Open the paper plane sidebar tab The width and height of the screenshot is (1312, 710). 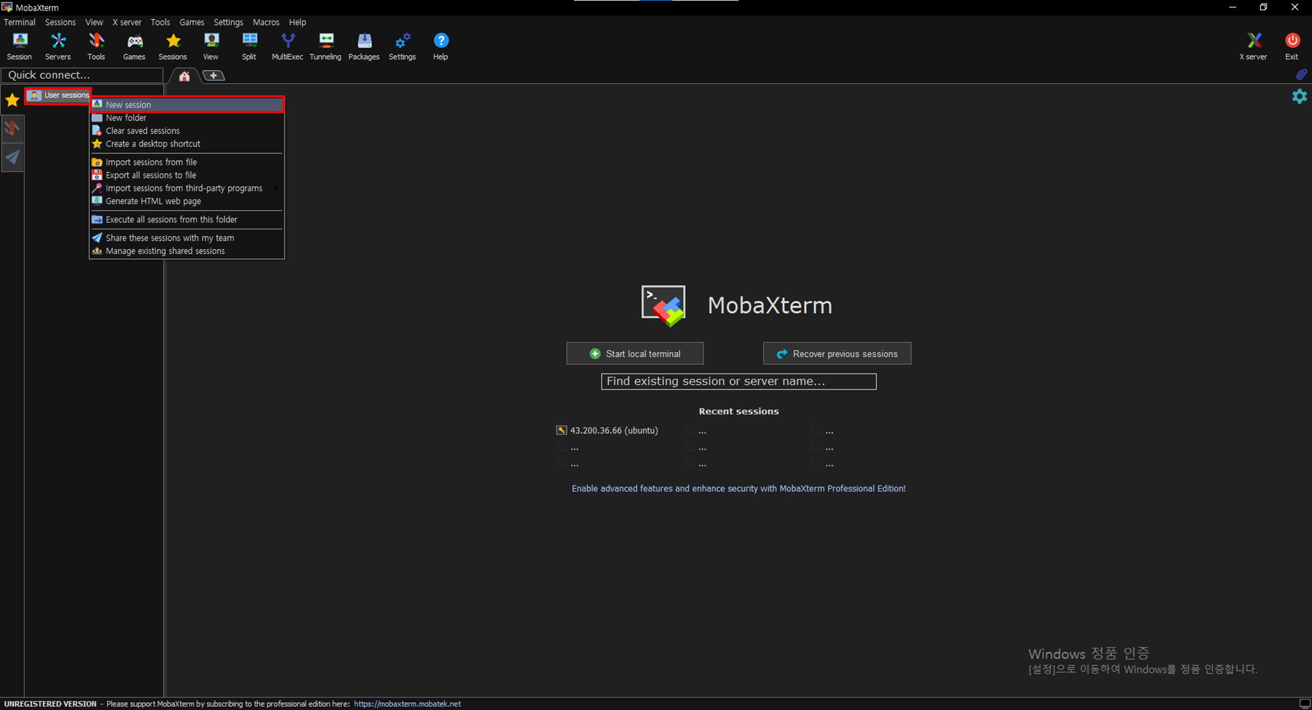[x=12, y=157]
